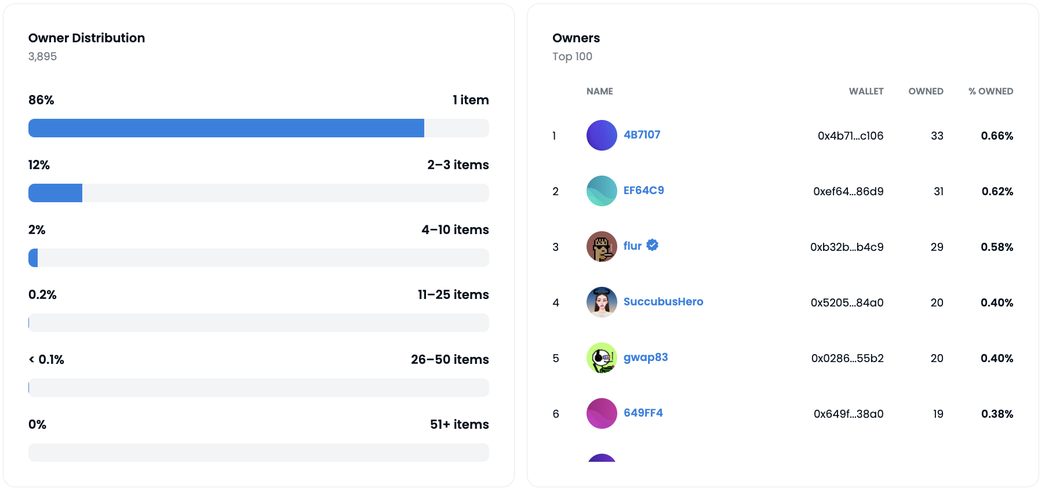Click the verified badge next to flur
This screenshot has width=1056, height=496.
pos(653,245)
